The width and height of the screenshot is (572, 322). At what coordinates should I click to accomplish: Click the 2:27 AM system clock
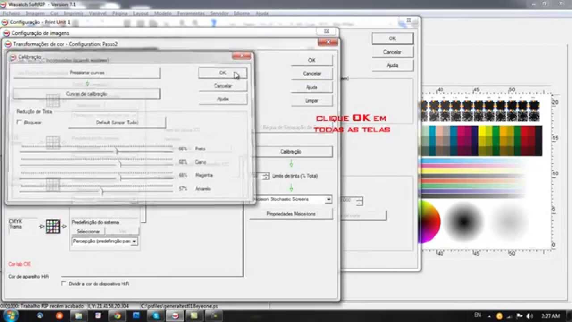click(551, 316)
